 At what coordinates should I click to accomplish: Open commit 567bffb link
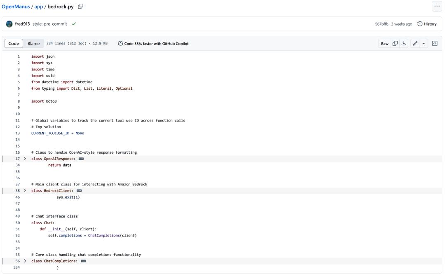382,24
